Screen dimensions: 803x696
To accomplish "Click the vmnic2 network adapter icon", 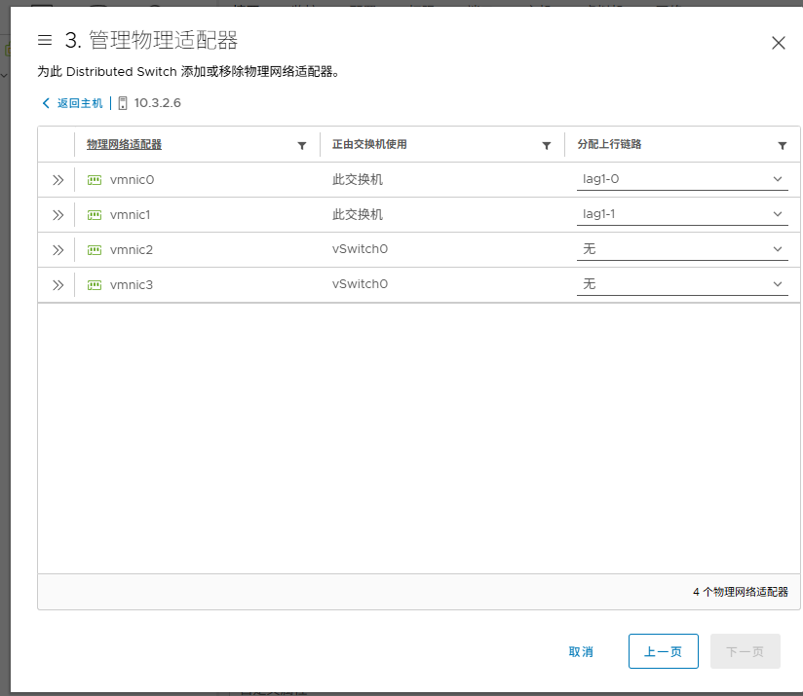I will pyautogui.click(x=95, y=250).
